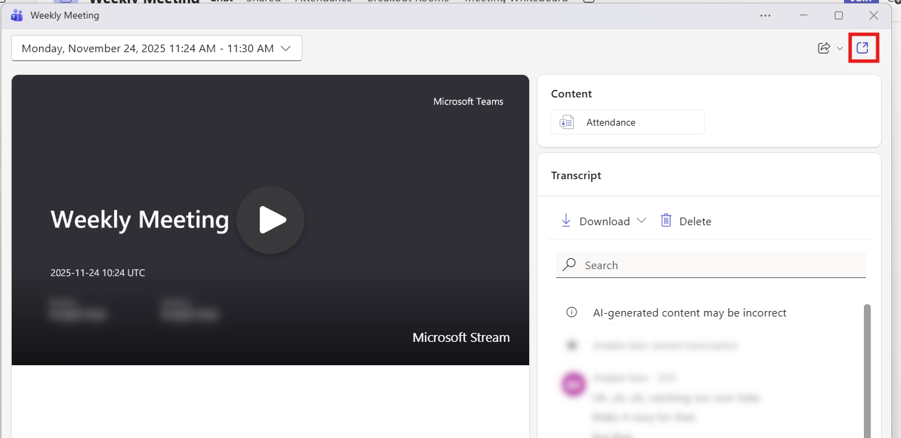Screen dimensions: 901x438
Task: Open the meeting date and time dropdown
Action: click(x=157, y=48)
